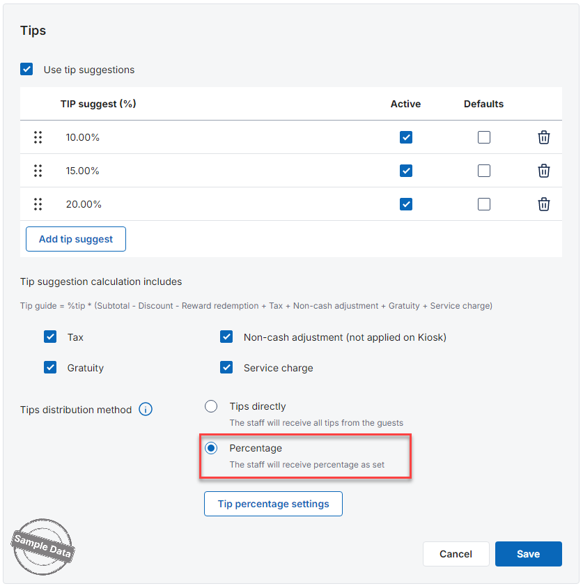583x586 pixels.
Task: Toggle Gratuity in tip calculation
Action: pyautogui.click(x=50, y=368)
